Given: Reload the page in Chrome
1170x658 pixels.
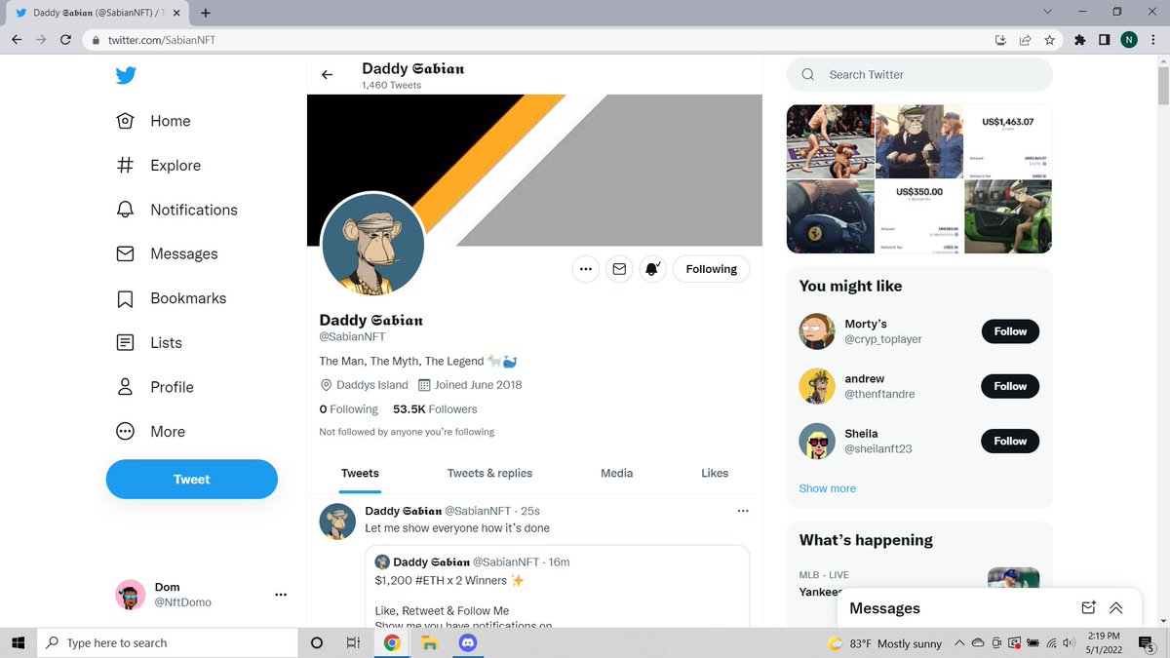Looking at the screenshot, I should [x=65, y=40].
